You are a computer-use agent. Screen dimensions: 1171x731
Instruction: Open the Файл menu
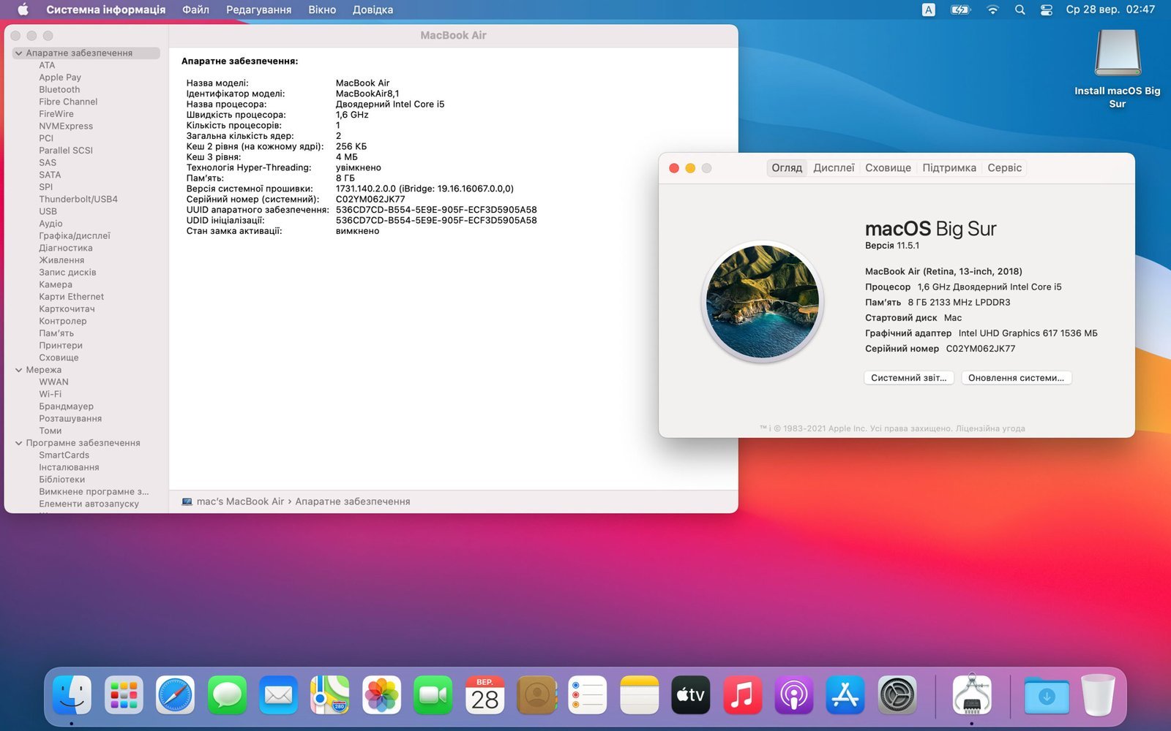195,10
